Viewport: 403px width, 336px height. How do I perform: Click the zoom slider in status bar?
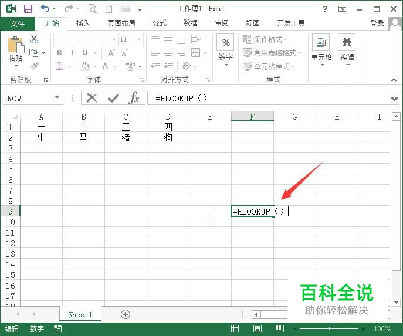click(x=329, y=328)
